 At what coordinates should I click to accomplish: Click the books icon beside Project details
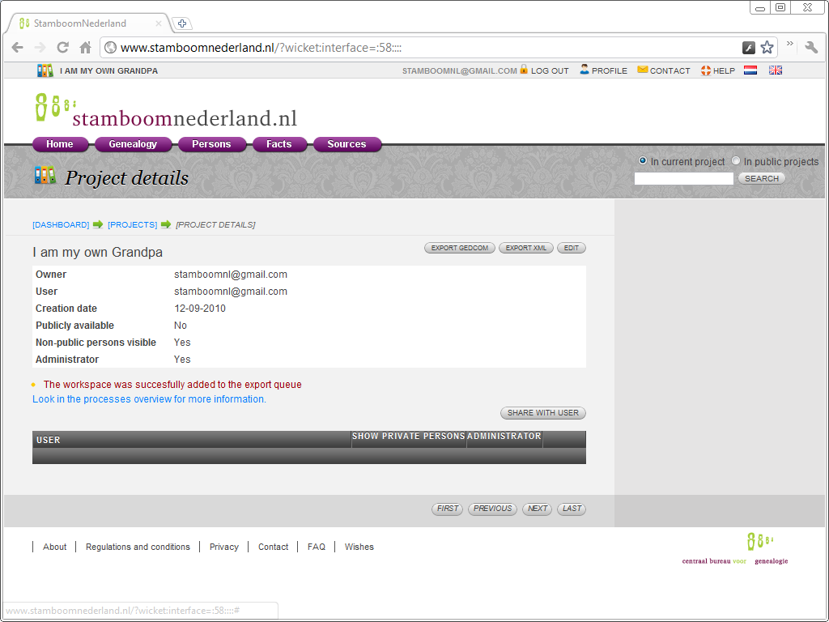(43, 173)
